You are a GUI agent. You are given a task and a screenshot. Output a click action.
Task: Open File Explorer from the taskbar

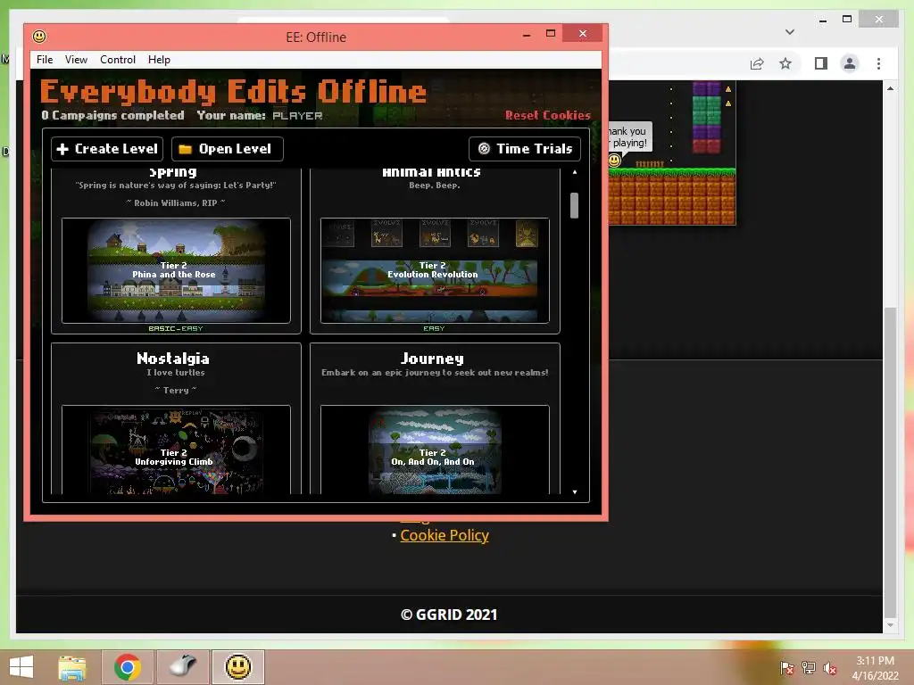click(71, 667)
